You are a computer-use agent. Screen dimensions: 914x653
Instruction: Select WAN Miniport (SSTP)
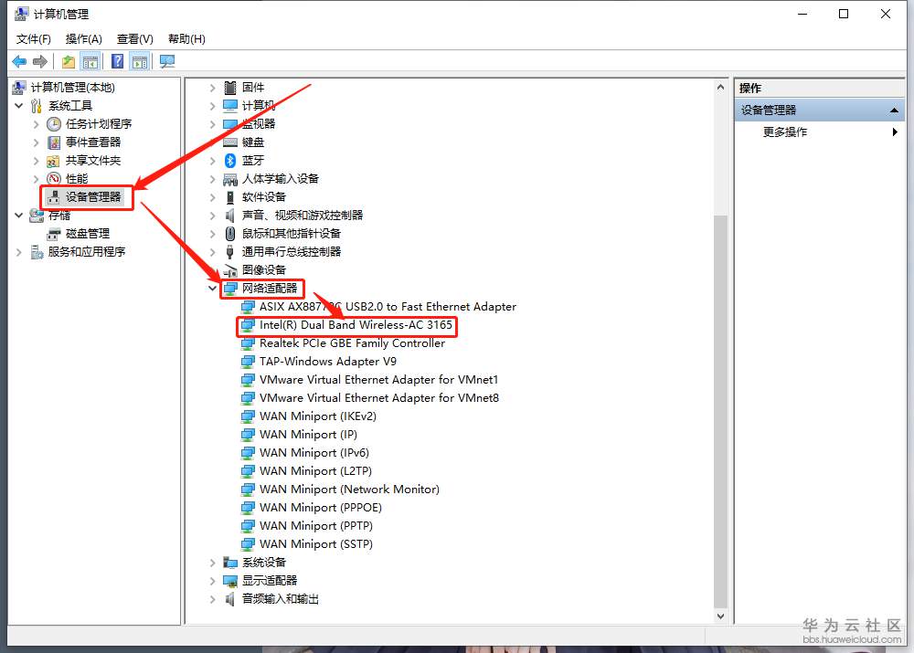[x=316, y=544]
